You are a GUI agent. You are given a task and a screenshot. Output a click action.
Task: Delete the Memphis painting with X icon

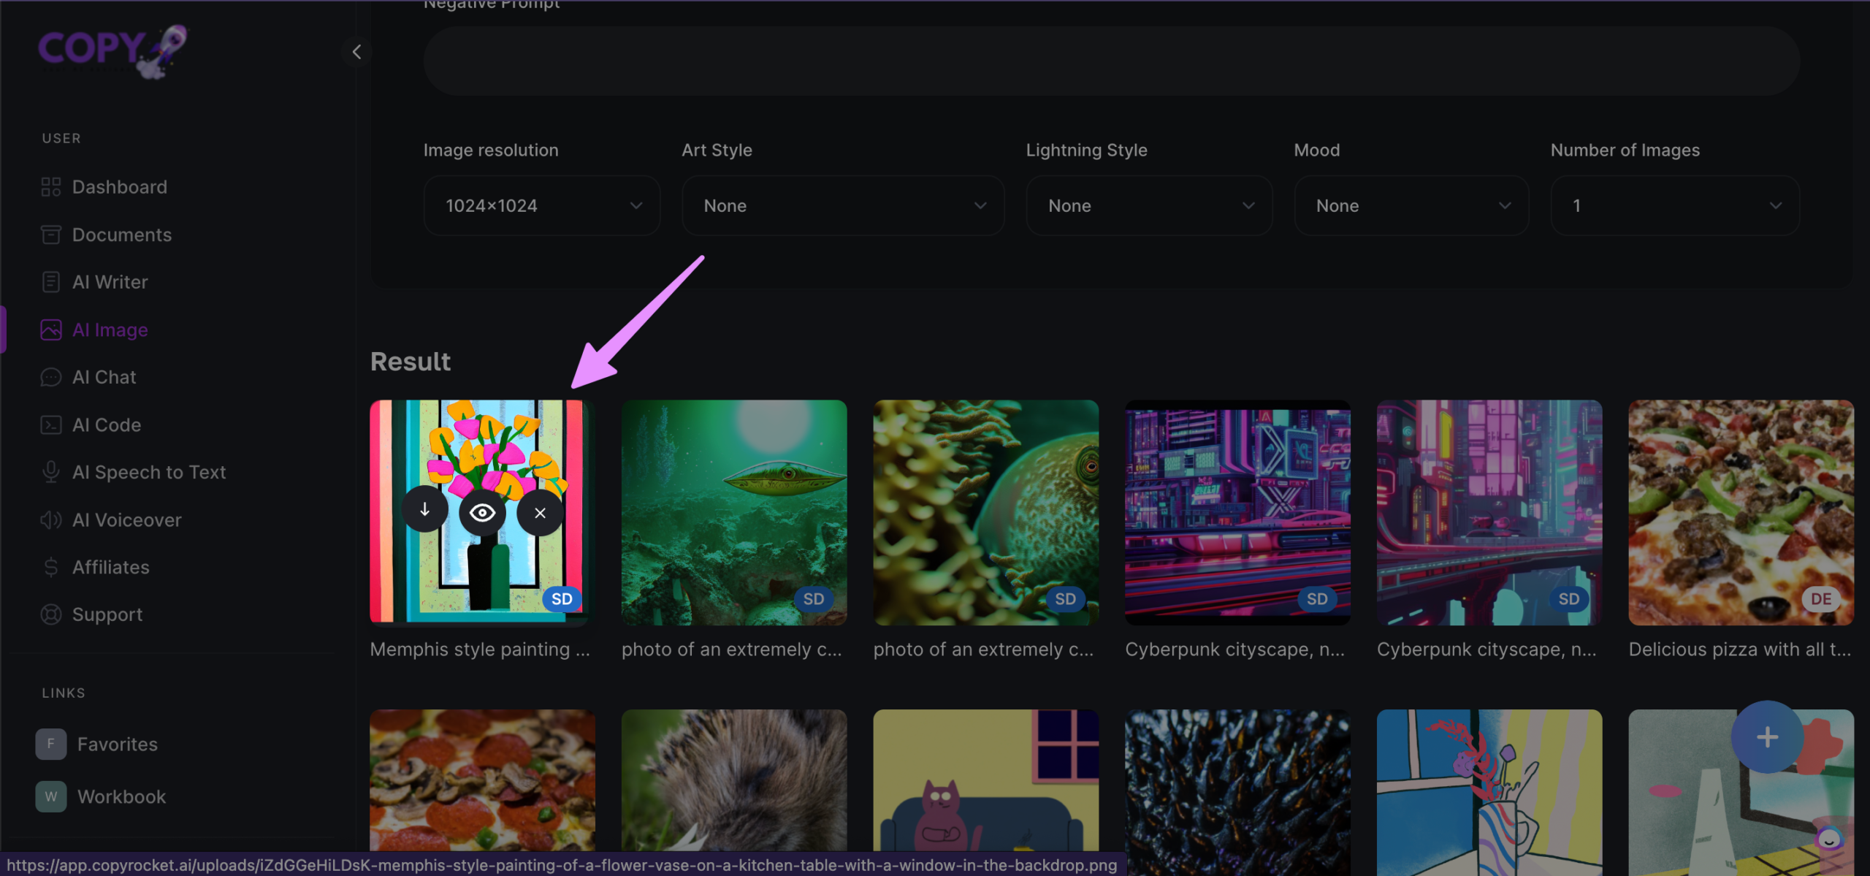coord(540,513)
